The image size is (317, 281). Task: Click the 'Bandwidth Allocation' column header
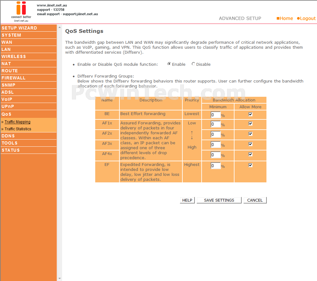(234, 100)
